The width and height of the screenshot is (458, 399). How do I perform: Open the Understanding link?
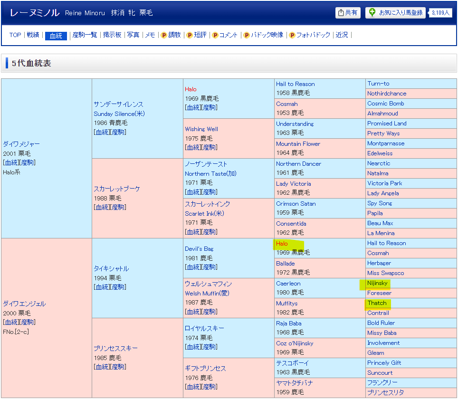295,123
